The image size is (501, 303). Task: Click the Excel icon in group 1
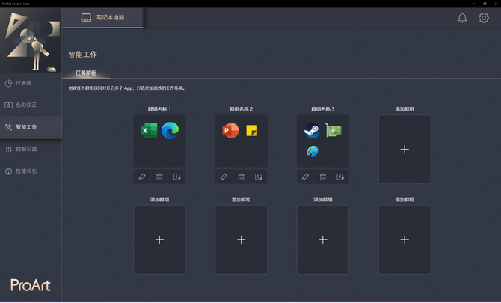point(149,131)
